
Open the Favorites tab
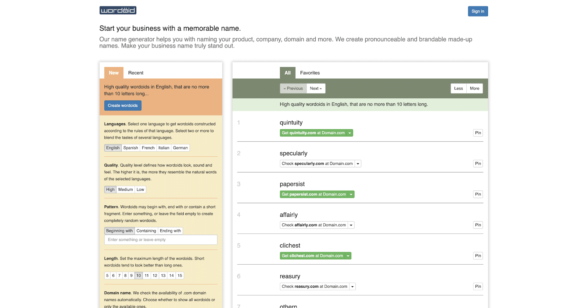[x=310, y=73]
